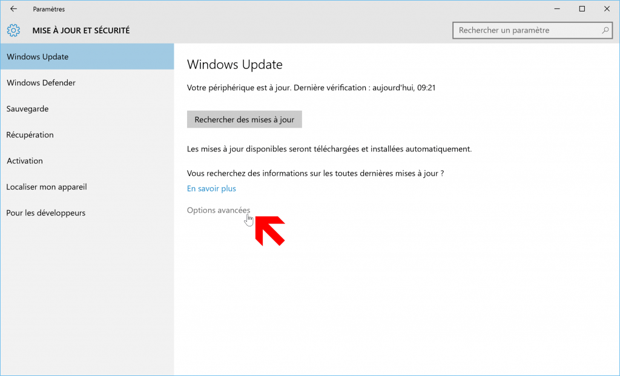This screenshot has height=376, width=620.
Task: Open Pour les développeurs section
Action: [x=87, y=213]
